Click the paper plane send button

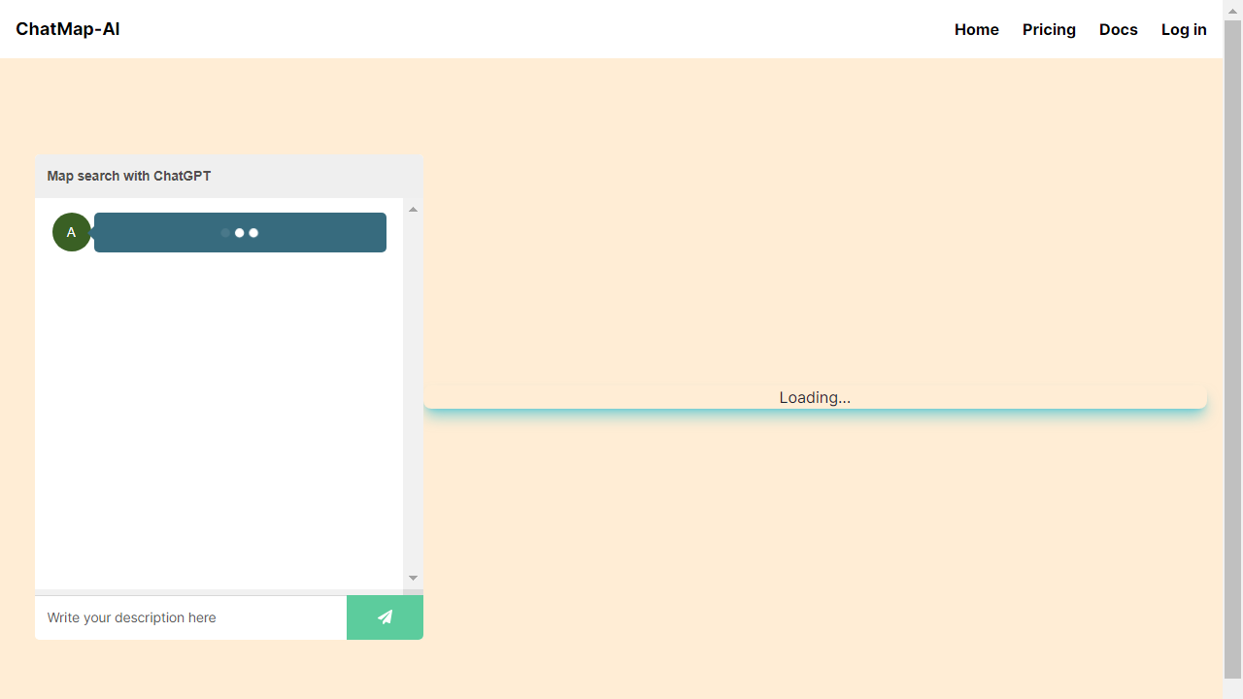pyautogui.click(x=385, y=617)
